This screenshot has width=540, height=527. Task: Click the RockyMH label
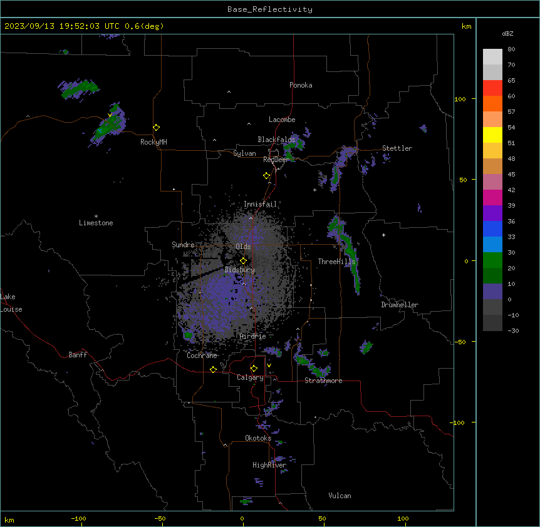click(x=153, y=142)
